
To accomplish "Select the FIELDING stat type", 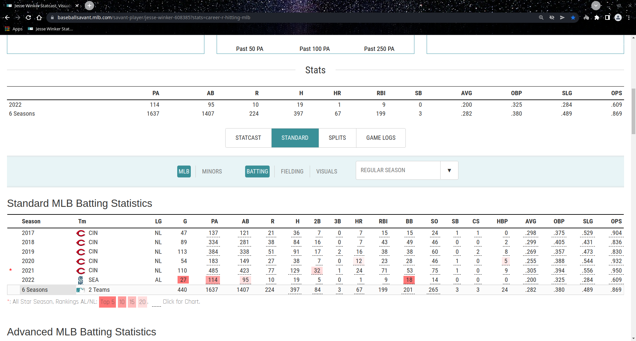I will (x=292, y=171).
